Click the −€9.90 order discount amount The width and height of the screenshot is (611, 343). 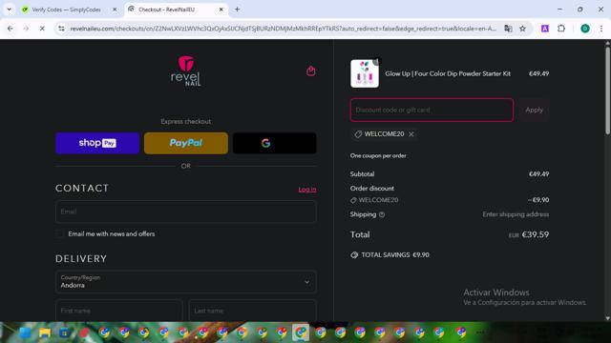click(x=538, y=200)
